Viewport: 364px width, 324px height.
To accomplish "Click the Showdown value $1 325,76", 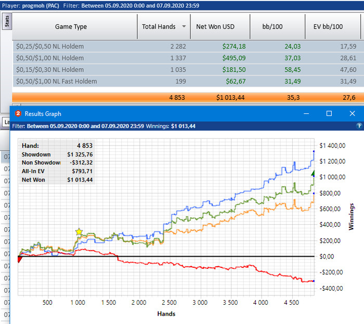I will [x=80, y=154].
